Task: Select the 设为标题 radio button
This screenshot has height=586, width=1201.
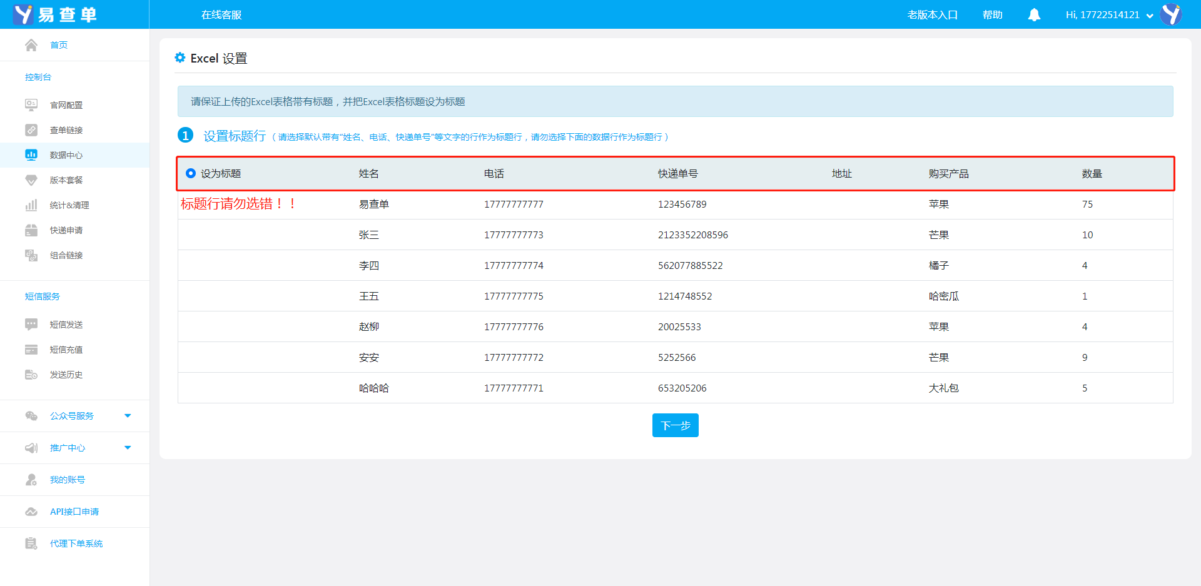Action: [191, 173]
